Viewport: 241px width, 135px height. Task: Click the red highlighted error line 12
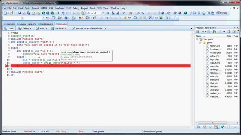pos(101,66)
